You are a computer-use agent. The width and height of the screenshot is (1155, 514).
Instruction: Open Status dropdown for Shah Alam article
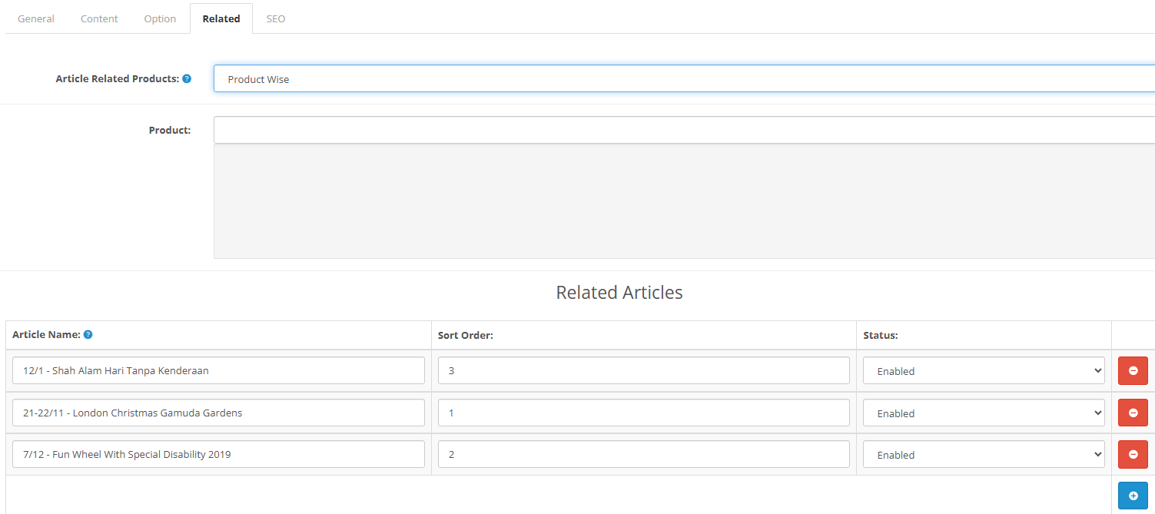pyautogui.click(x=984, y=370)
